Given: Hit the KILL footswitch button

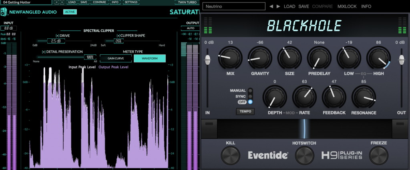Looking at the screenshot, I should tap(230, 156).
